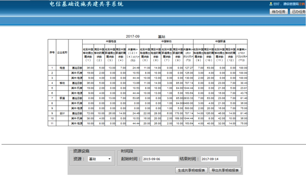Image resolution: width=306 pixels, height=191 pixels.
Task: Click the 企业名称 column header
Action: [62, 52]
